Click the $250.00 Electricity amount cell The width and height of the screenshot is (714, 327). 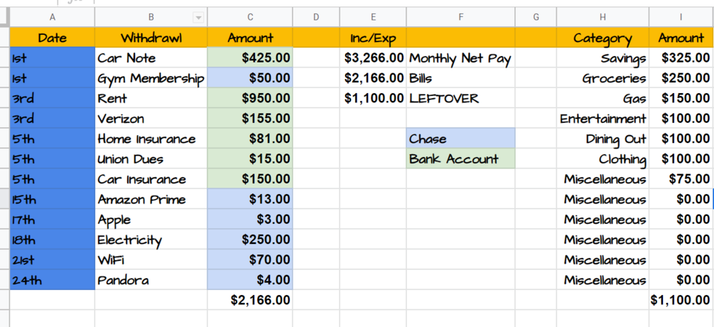pos(250,240)
